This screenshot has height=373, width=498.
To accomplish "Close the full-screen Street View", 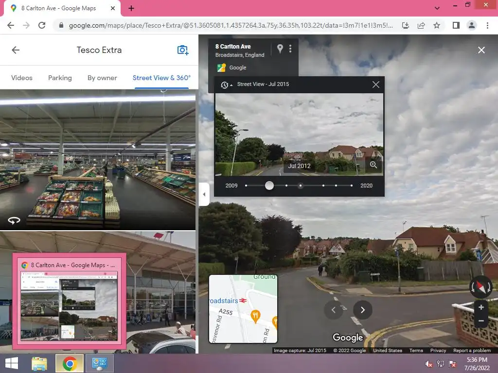I will click(x=481, y=50).
